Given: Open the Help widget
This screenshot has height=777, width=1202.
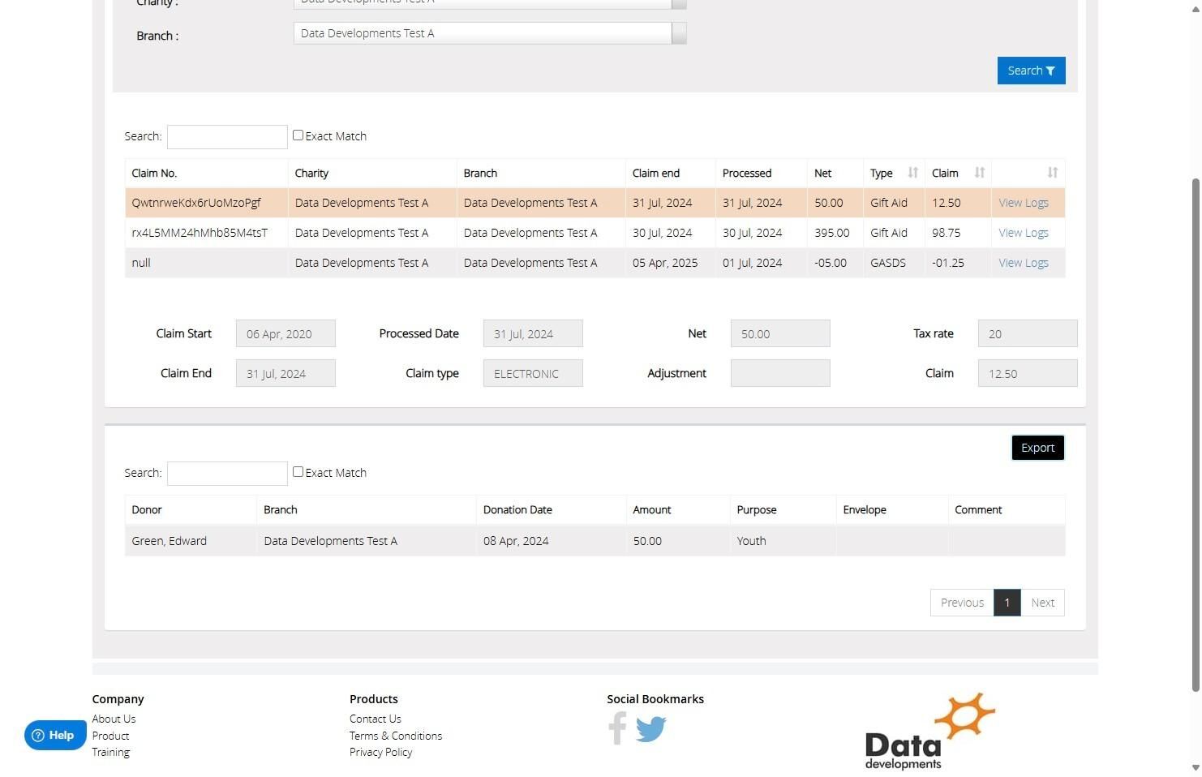Looking at the screenshot, I should pos(54,736).
